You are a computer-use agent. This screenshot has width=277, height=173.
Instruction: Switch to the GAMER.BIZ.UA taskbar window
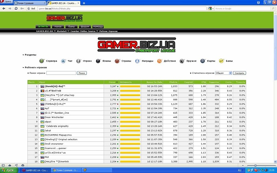point(35,170)
